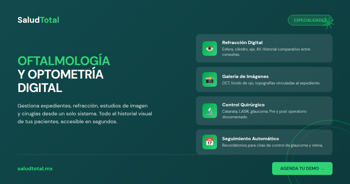Click the AGENDA TU DEMO button

click(x=302, y=169)
